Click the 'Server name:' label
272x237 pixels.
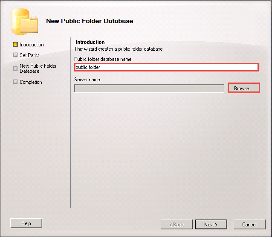click(x=87, y=80)
